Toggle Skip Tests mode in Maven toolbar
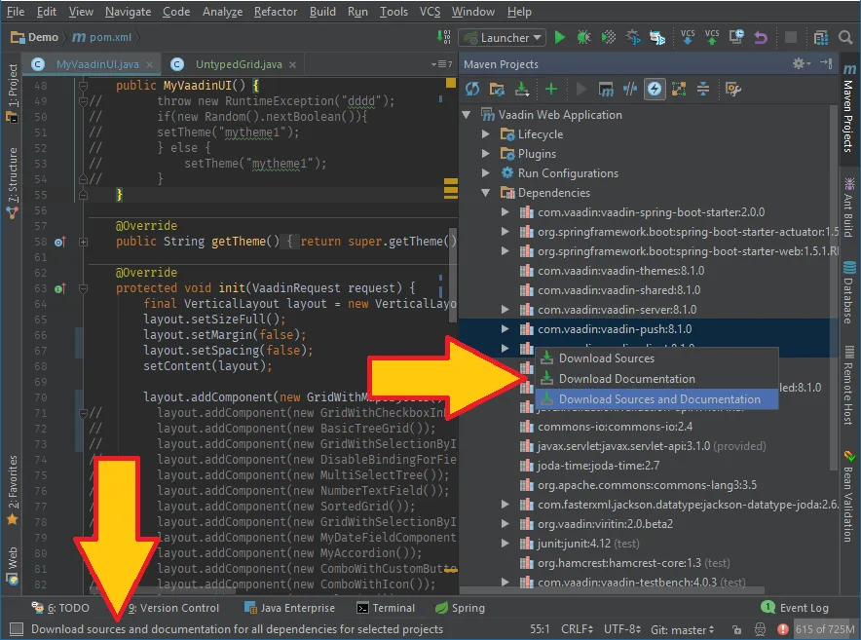861x640 pixels. click(655, 90)
